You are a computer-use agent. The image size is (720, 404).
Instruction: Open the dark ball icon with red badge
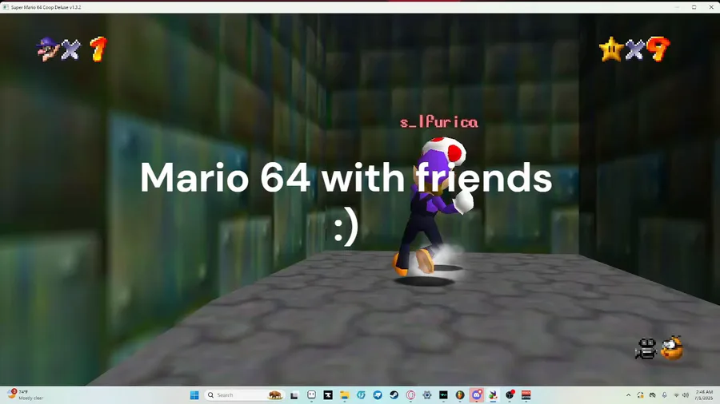pos(510,395)
